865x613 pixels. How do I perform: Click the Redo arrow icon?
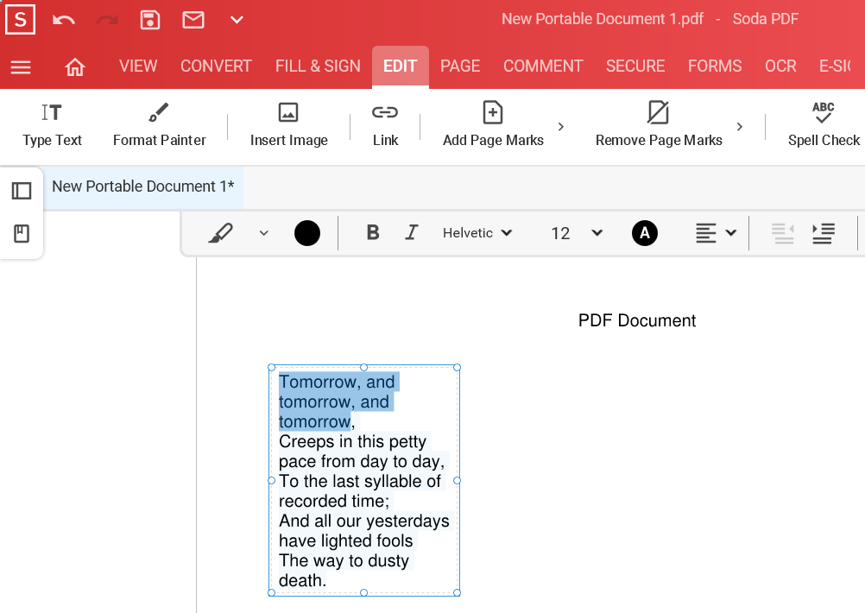point(107,21)
